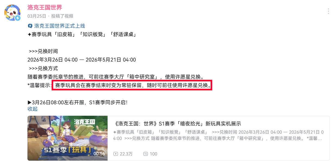Play the S1赛季 玩具 video thumbnail
332x162 pixels.
67,138
